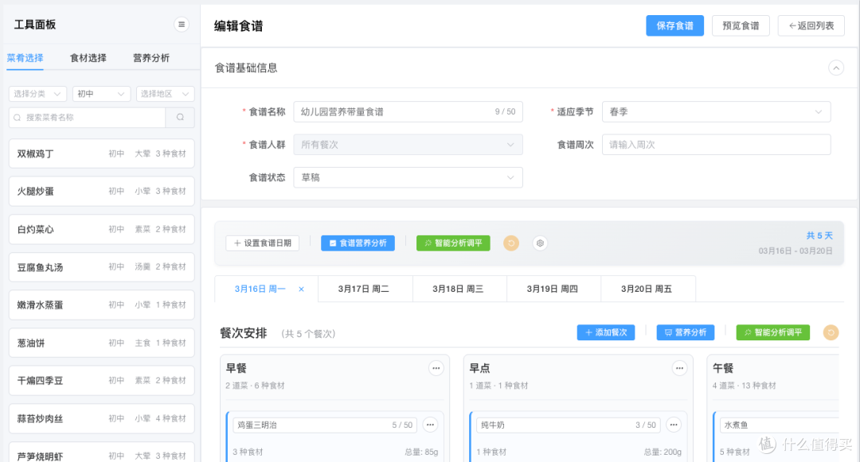Collapse the 食谱基础信息 section
Viewport: 860px width, 462px height.
835,68
